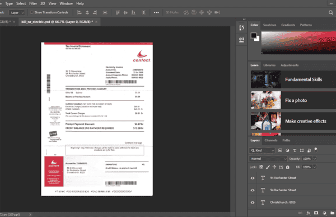Lock all with the padlock icon
The width and height of the screenshot is (336, 217).
tap(288, 167)
